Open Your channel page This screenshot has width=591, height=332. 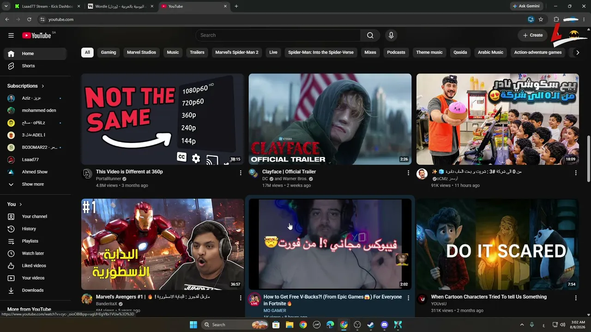[35, 216]
